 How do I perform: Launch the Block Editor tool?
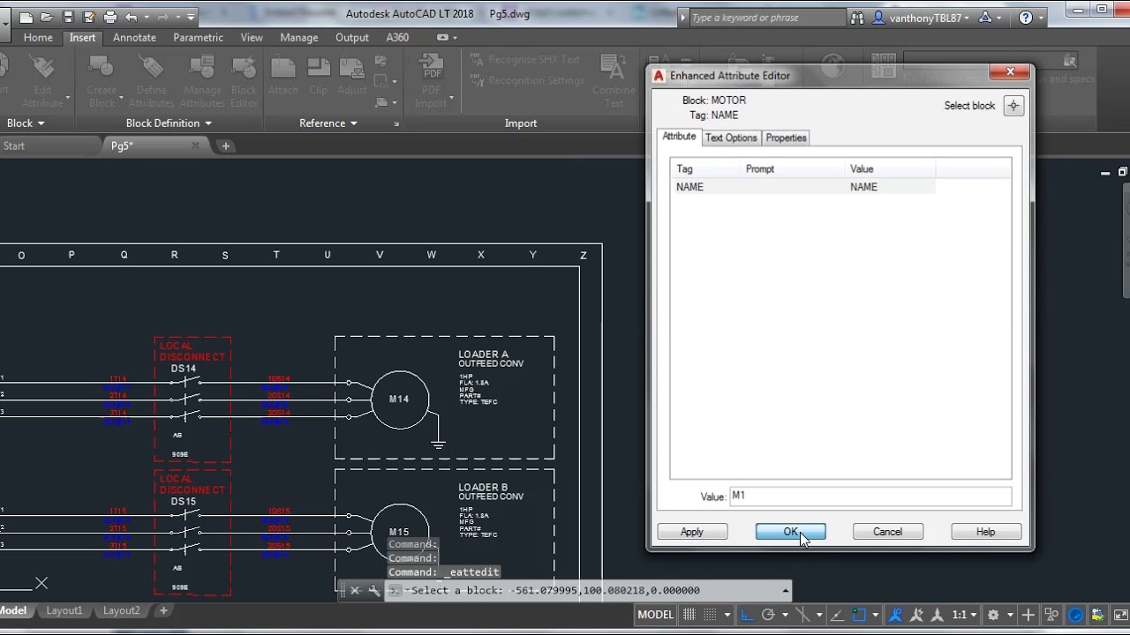click(x=244, y=79)
